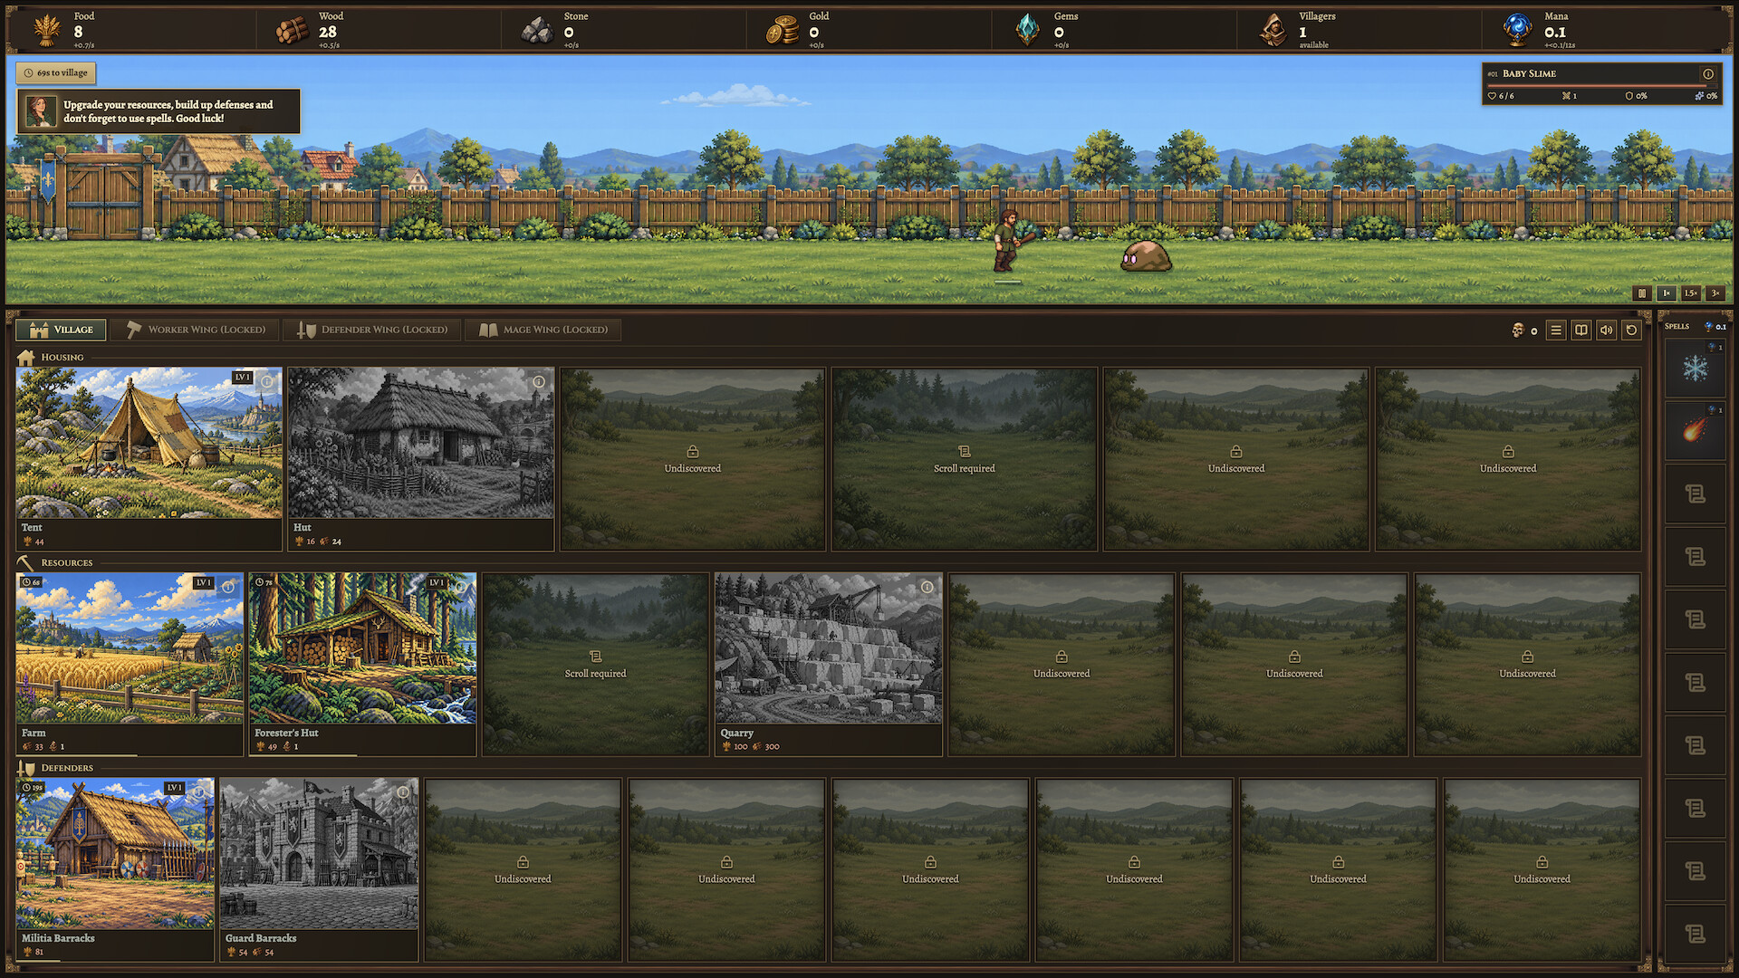This screenshot has height=978, width=1739.
Task: Pause the game with the pause button
Action: [x=1642, y=293]
